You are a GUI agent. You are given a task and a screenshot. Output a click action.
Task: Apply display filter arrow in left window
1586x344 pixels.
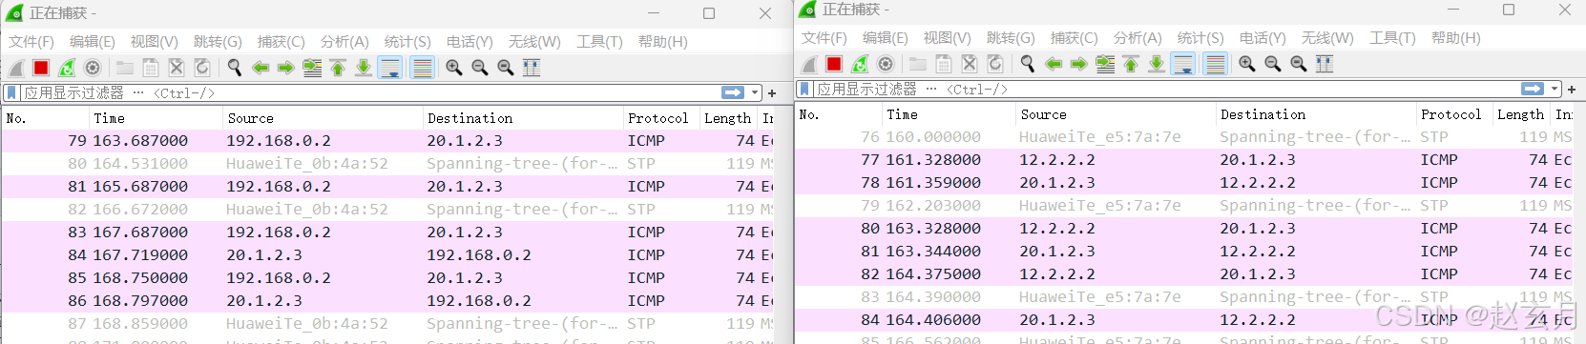tap(733, 92)
